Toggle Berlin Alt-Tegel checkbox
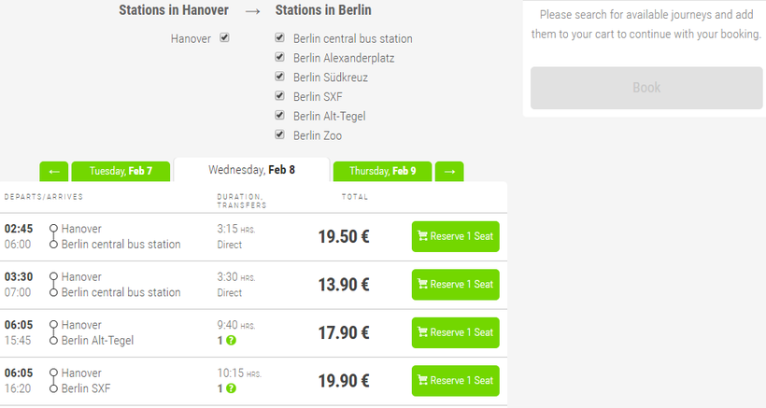 280,116
